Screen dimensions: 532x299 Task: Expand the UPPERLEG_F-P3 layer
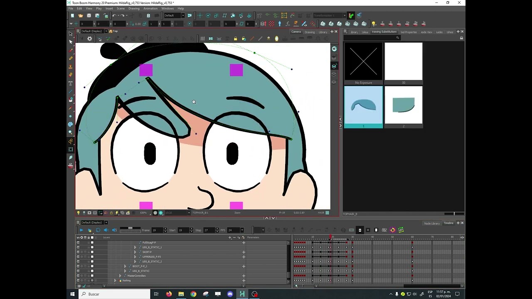[135, 257]
